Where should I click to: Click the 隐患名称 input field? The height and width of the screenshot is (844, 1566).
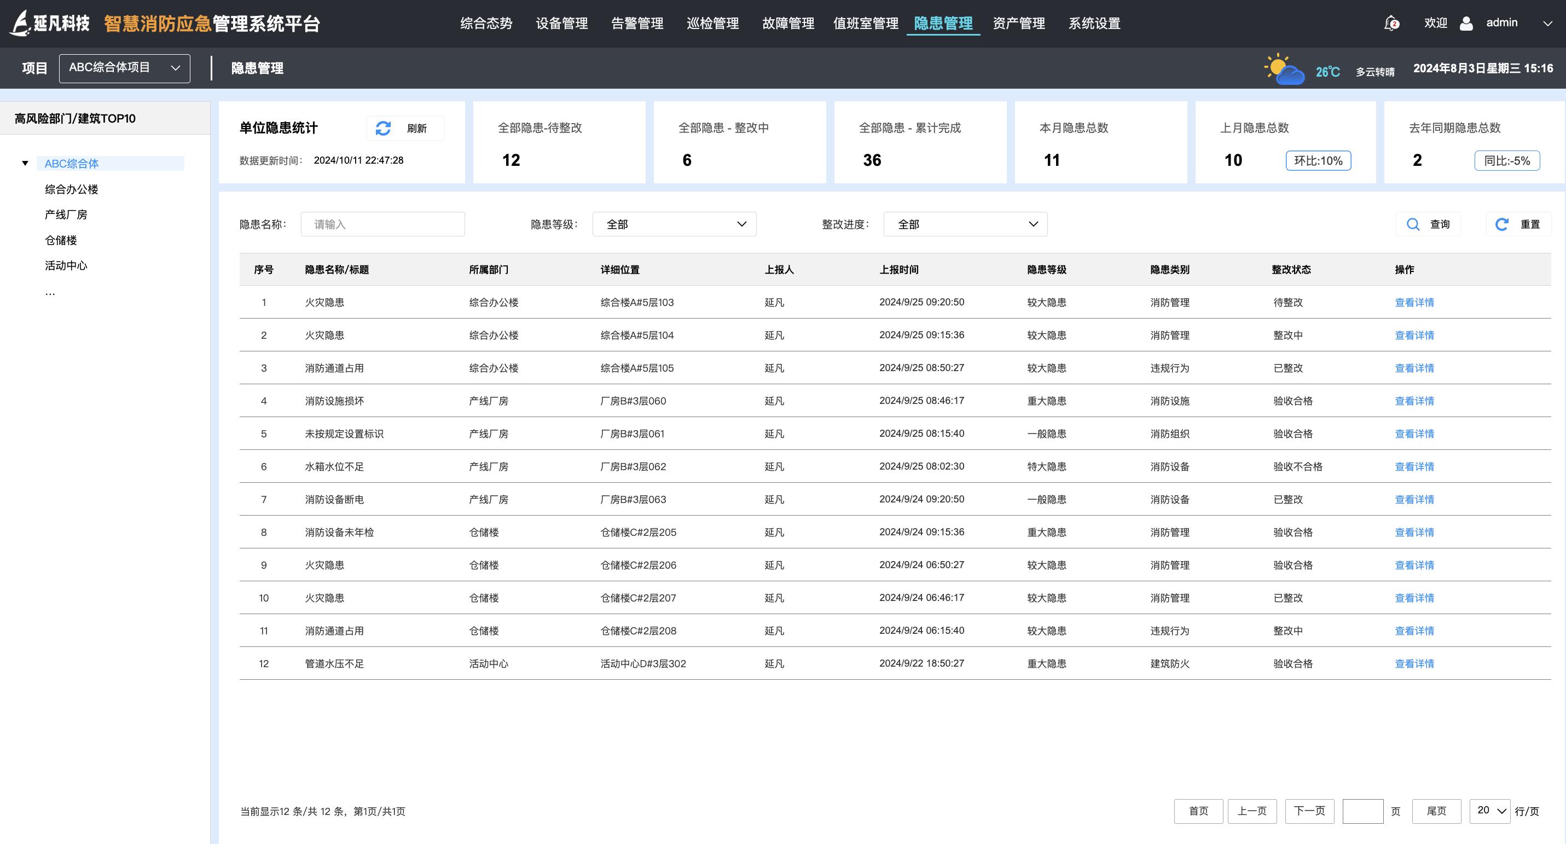click(382, 224)
